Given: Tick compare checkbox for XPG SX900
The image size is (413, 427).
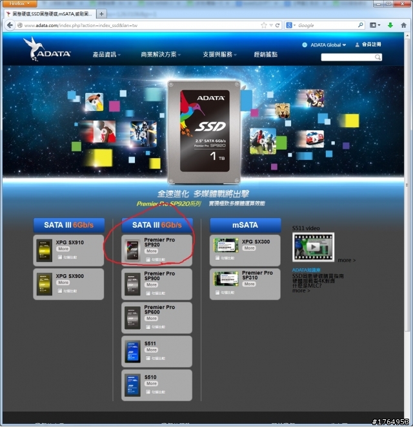Looking at the screenshot, I should pyautogui.click(x=59, y=291).
